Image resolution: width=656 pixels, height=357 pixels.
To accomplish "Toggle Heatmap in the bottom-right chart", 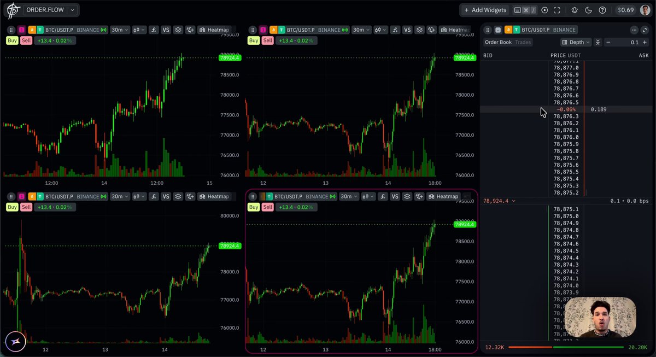I will coord(443,196).
